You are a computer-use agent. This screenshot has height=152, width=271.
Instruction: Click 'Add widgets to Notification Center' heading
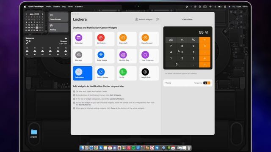point(98,86)
